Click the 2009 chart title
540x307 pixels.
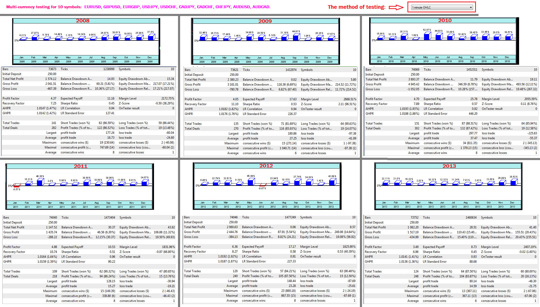point(265,21)
